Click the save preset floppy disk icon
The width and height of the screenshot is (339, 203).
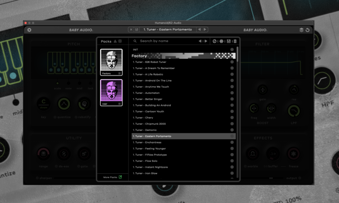point(228,41)
